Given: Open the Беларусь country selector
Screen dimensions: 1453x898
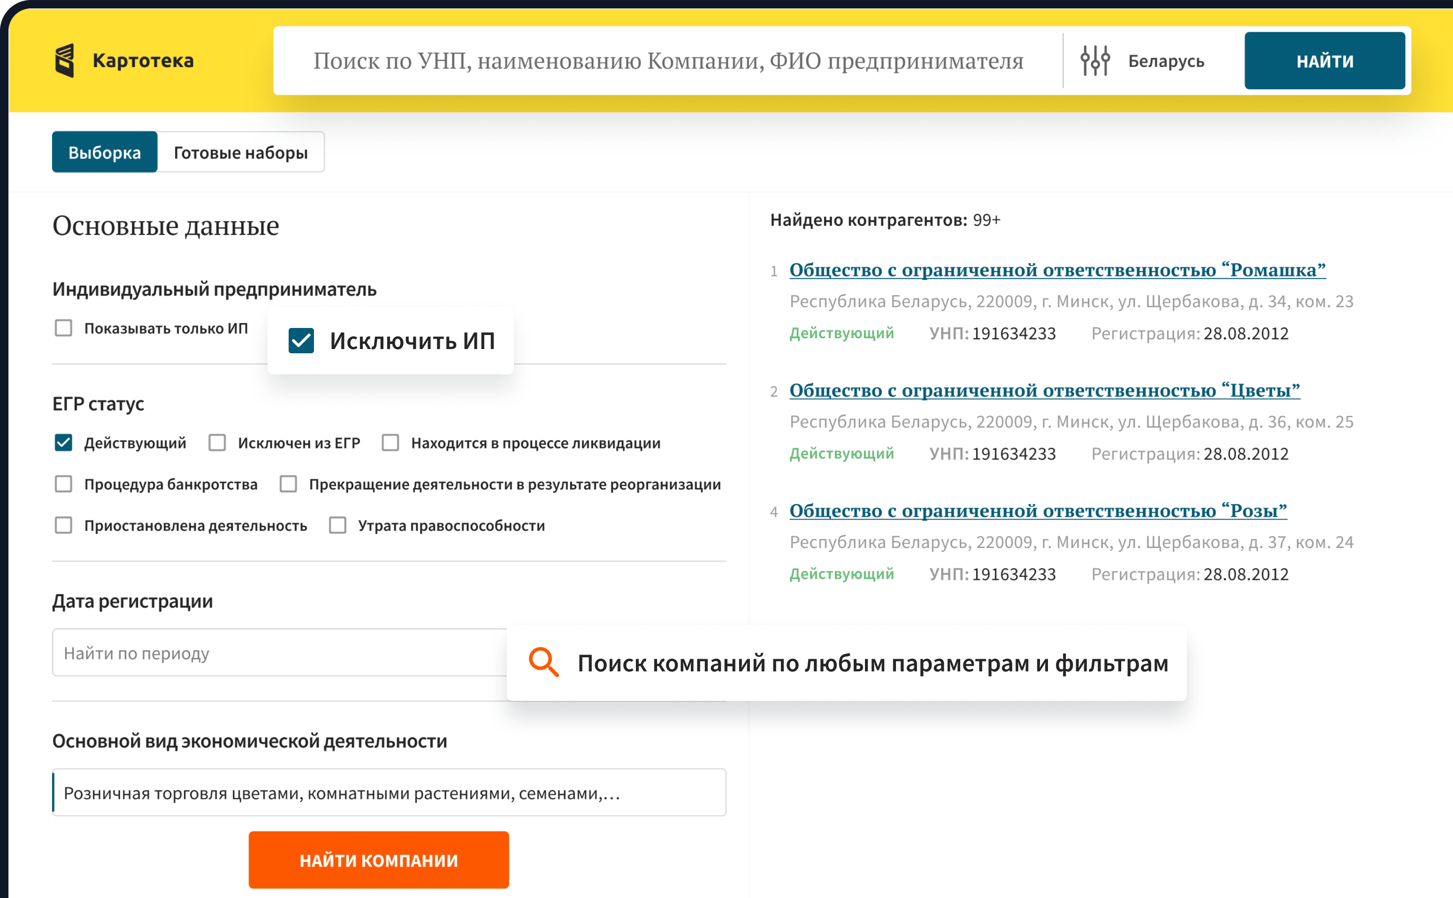Looking at the screenshot, I should 1166,60.
